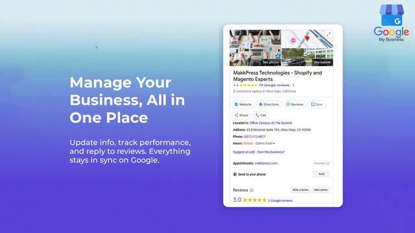
Task: Click the 5.0 gold star rating row
Action: point(255,200)
